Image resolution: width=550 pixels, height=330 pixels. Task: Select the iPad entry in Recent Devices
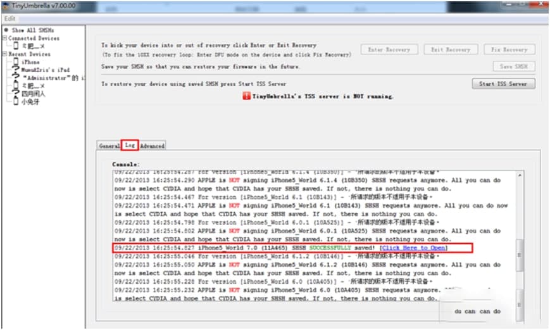[45, 70]
